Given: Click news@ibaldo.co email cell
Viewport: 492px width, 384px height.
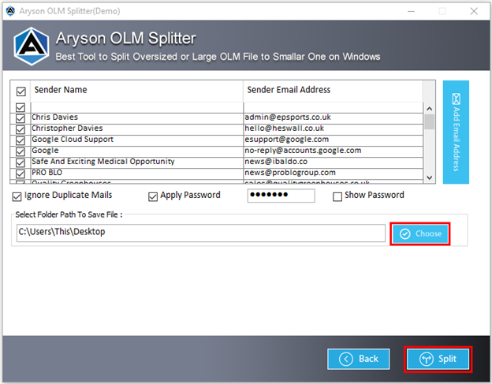Looking at the screenshot, I should click(x=334, y=162).
